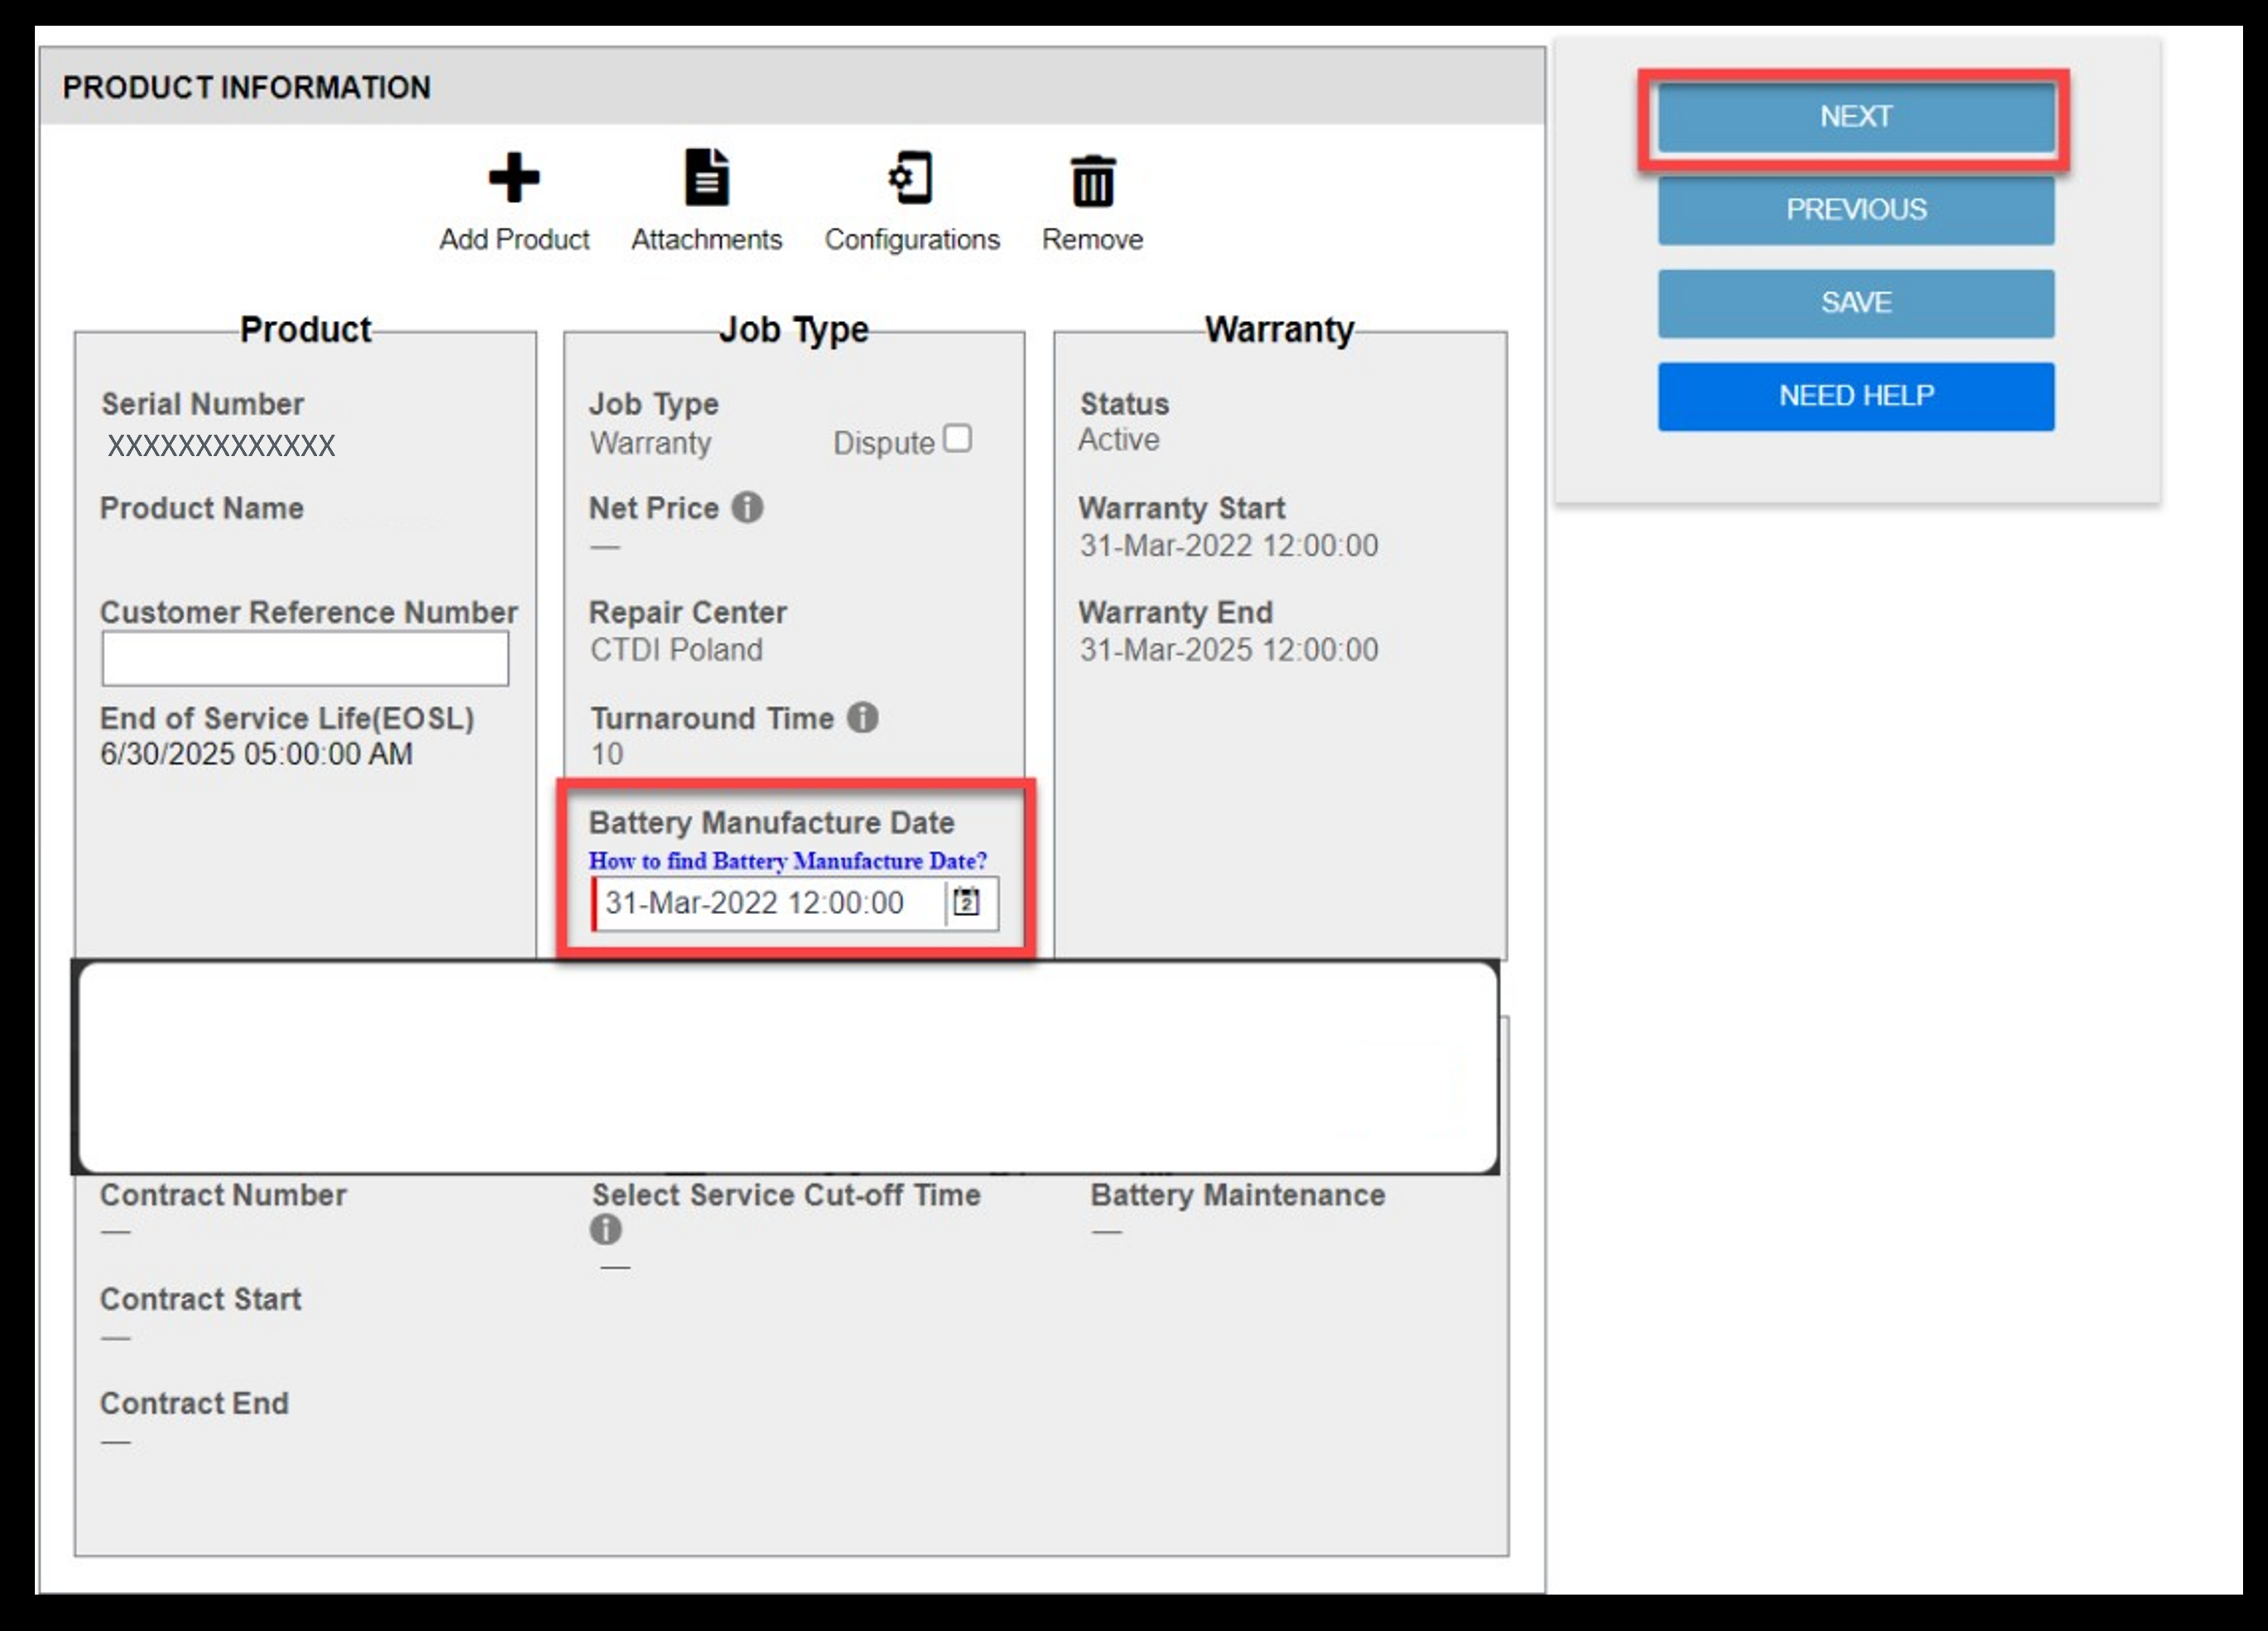
Task: Click the SAVE button
Action: pyautogui.click(x=1855, y=303)
